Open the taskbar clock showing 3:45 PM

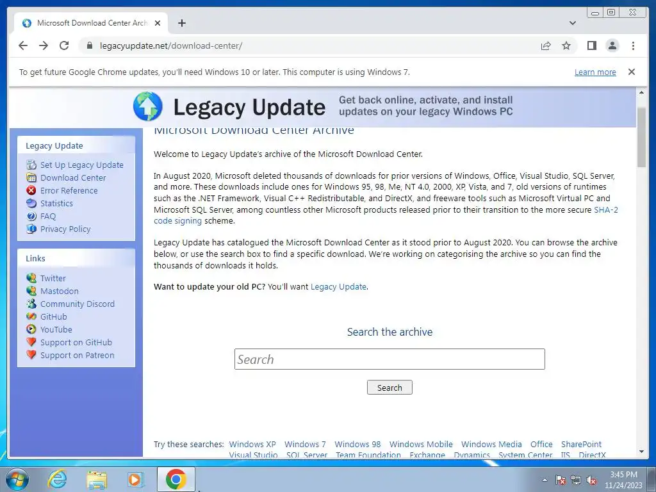623,480
